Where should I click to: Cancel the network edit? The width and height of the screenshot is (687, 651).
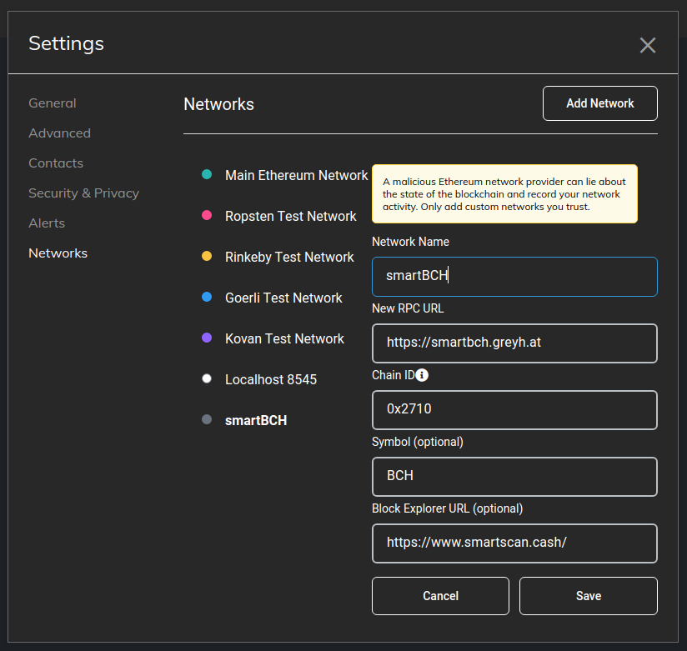pos(440,596)
